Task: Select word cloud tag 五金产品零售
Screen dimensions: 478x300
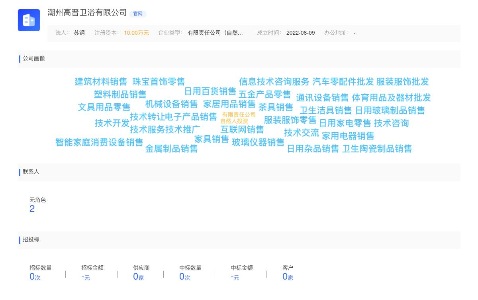Action: click(264, 95)
